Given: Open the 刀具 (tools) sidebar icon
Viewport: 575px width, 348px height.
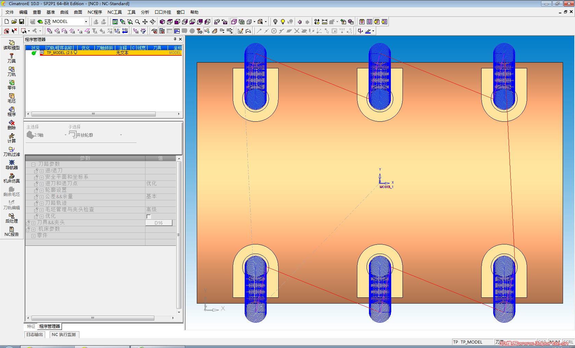Looking at the screenshot, I should point(12,58).
